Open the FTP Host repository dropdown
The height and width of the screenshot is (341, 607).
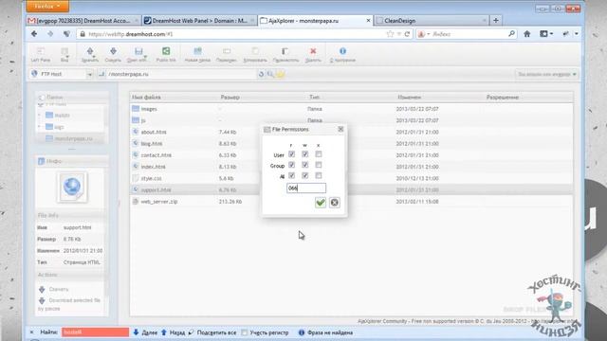pyautogui.click(x=89, y=74)
